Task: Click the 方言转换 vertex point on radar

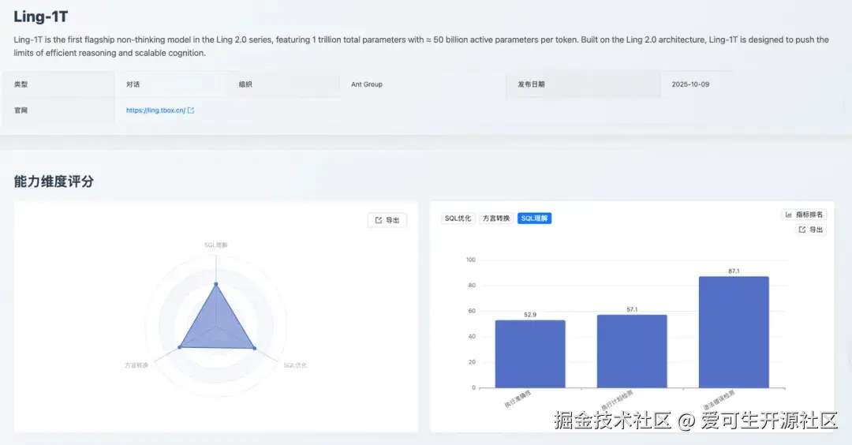Action: [179, 347]
